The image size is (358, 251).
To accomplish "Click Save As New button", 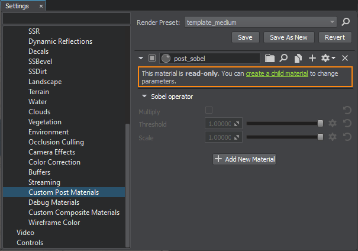I will [288, 37].
